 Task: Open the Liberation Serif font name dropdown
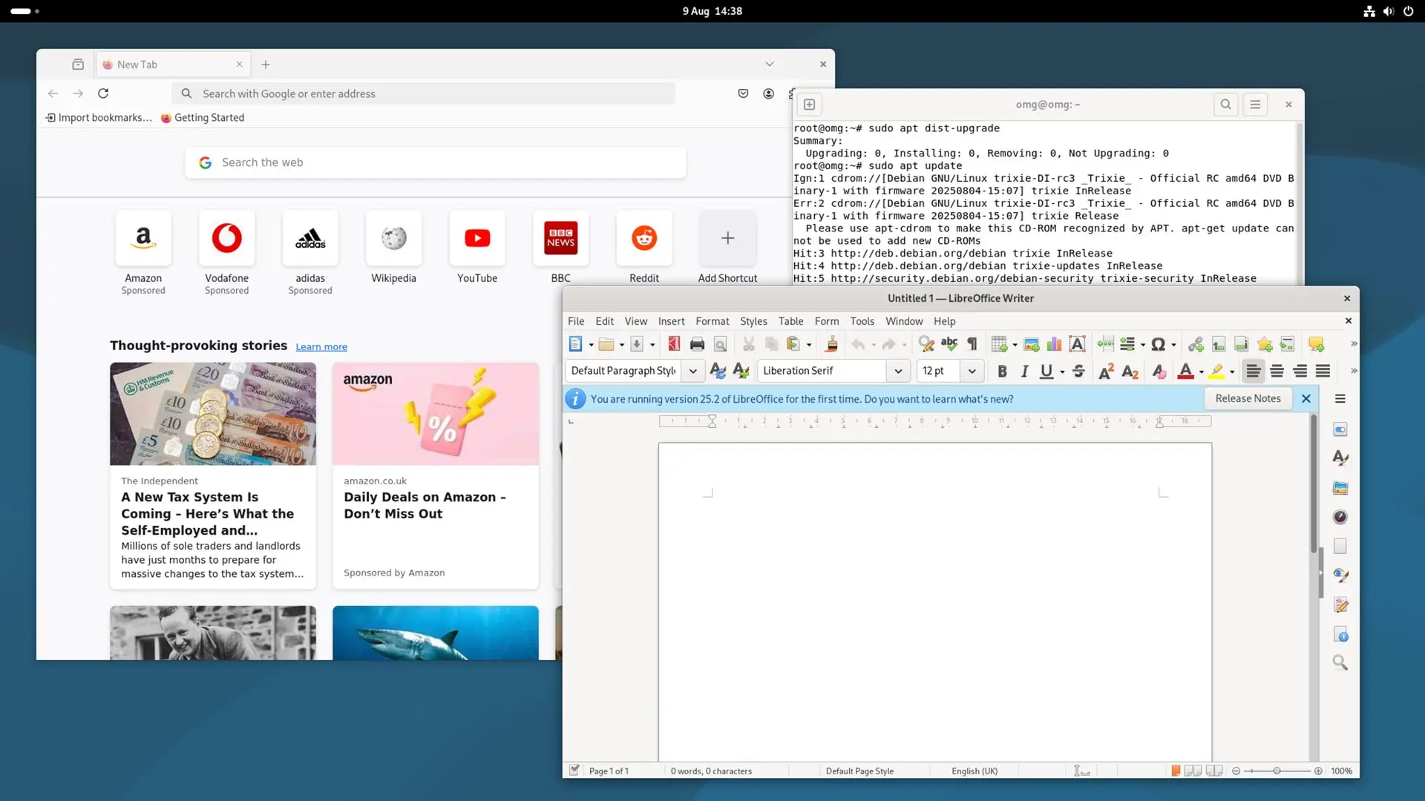pyautogui.click(x=898, y=371)
